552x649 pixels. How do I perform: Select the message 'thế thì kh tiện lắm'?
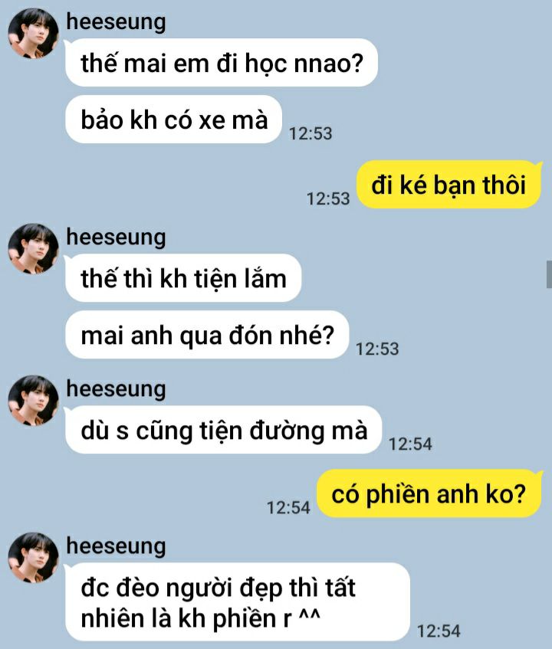183,278
